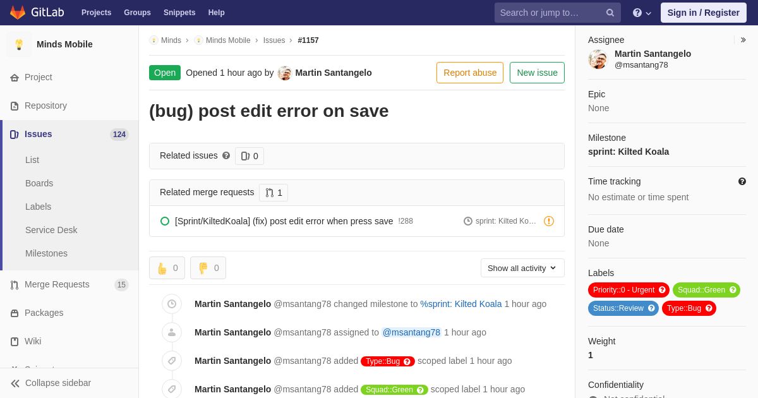This screenshot has width=758, height=398.
Task: Click the related issues count badge
Action: [x=250, y=156]
